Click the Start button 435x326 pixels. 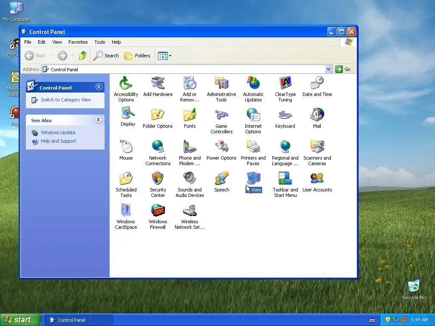[x=20, y=320]
